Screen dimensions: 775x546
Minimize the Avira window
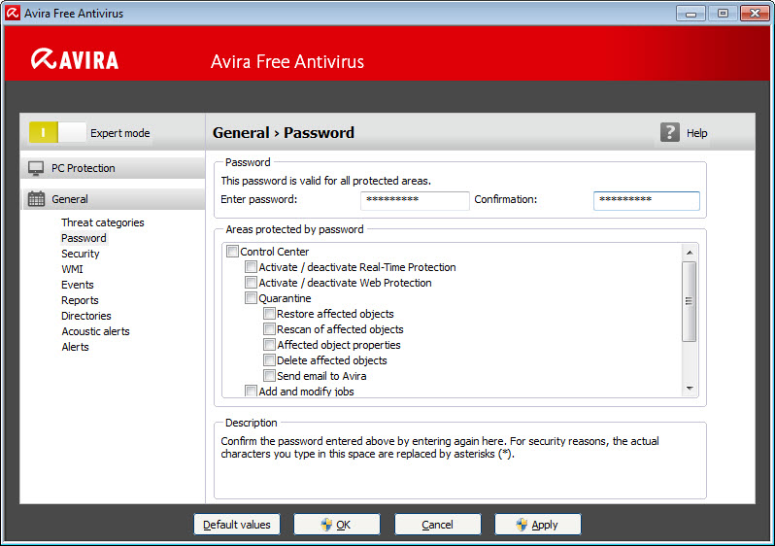pyautogui.click(x=691, y=14)
